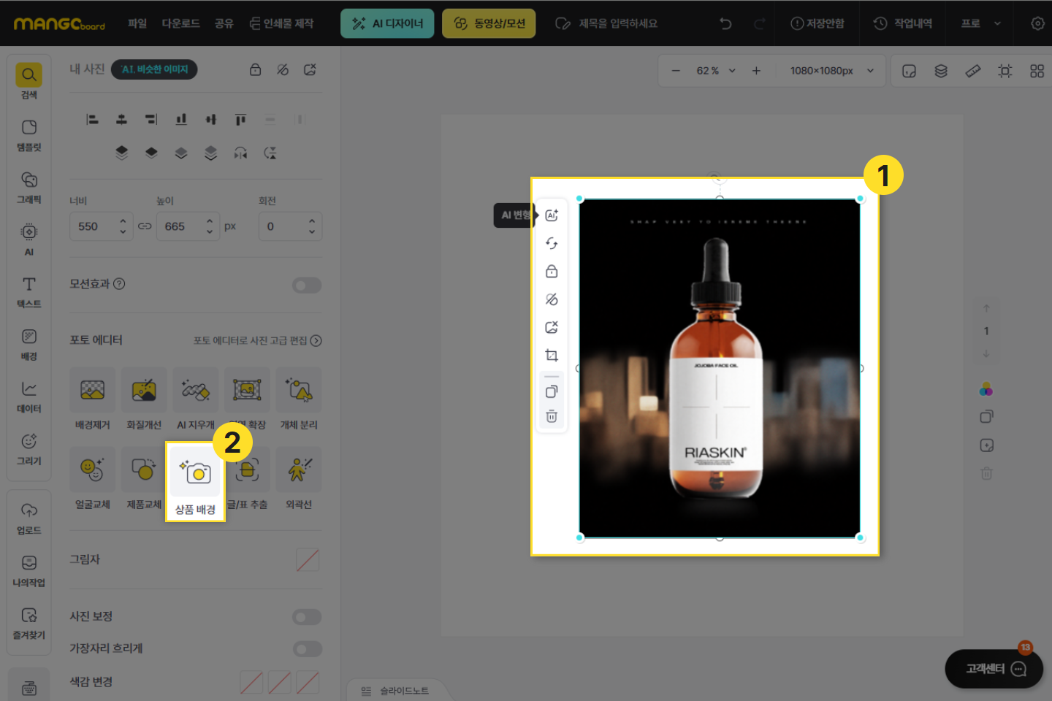Expand the 프로 account dropdown

[980, 23]
